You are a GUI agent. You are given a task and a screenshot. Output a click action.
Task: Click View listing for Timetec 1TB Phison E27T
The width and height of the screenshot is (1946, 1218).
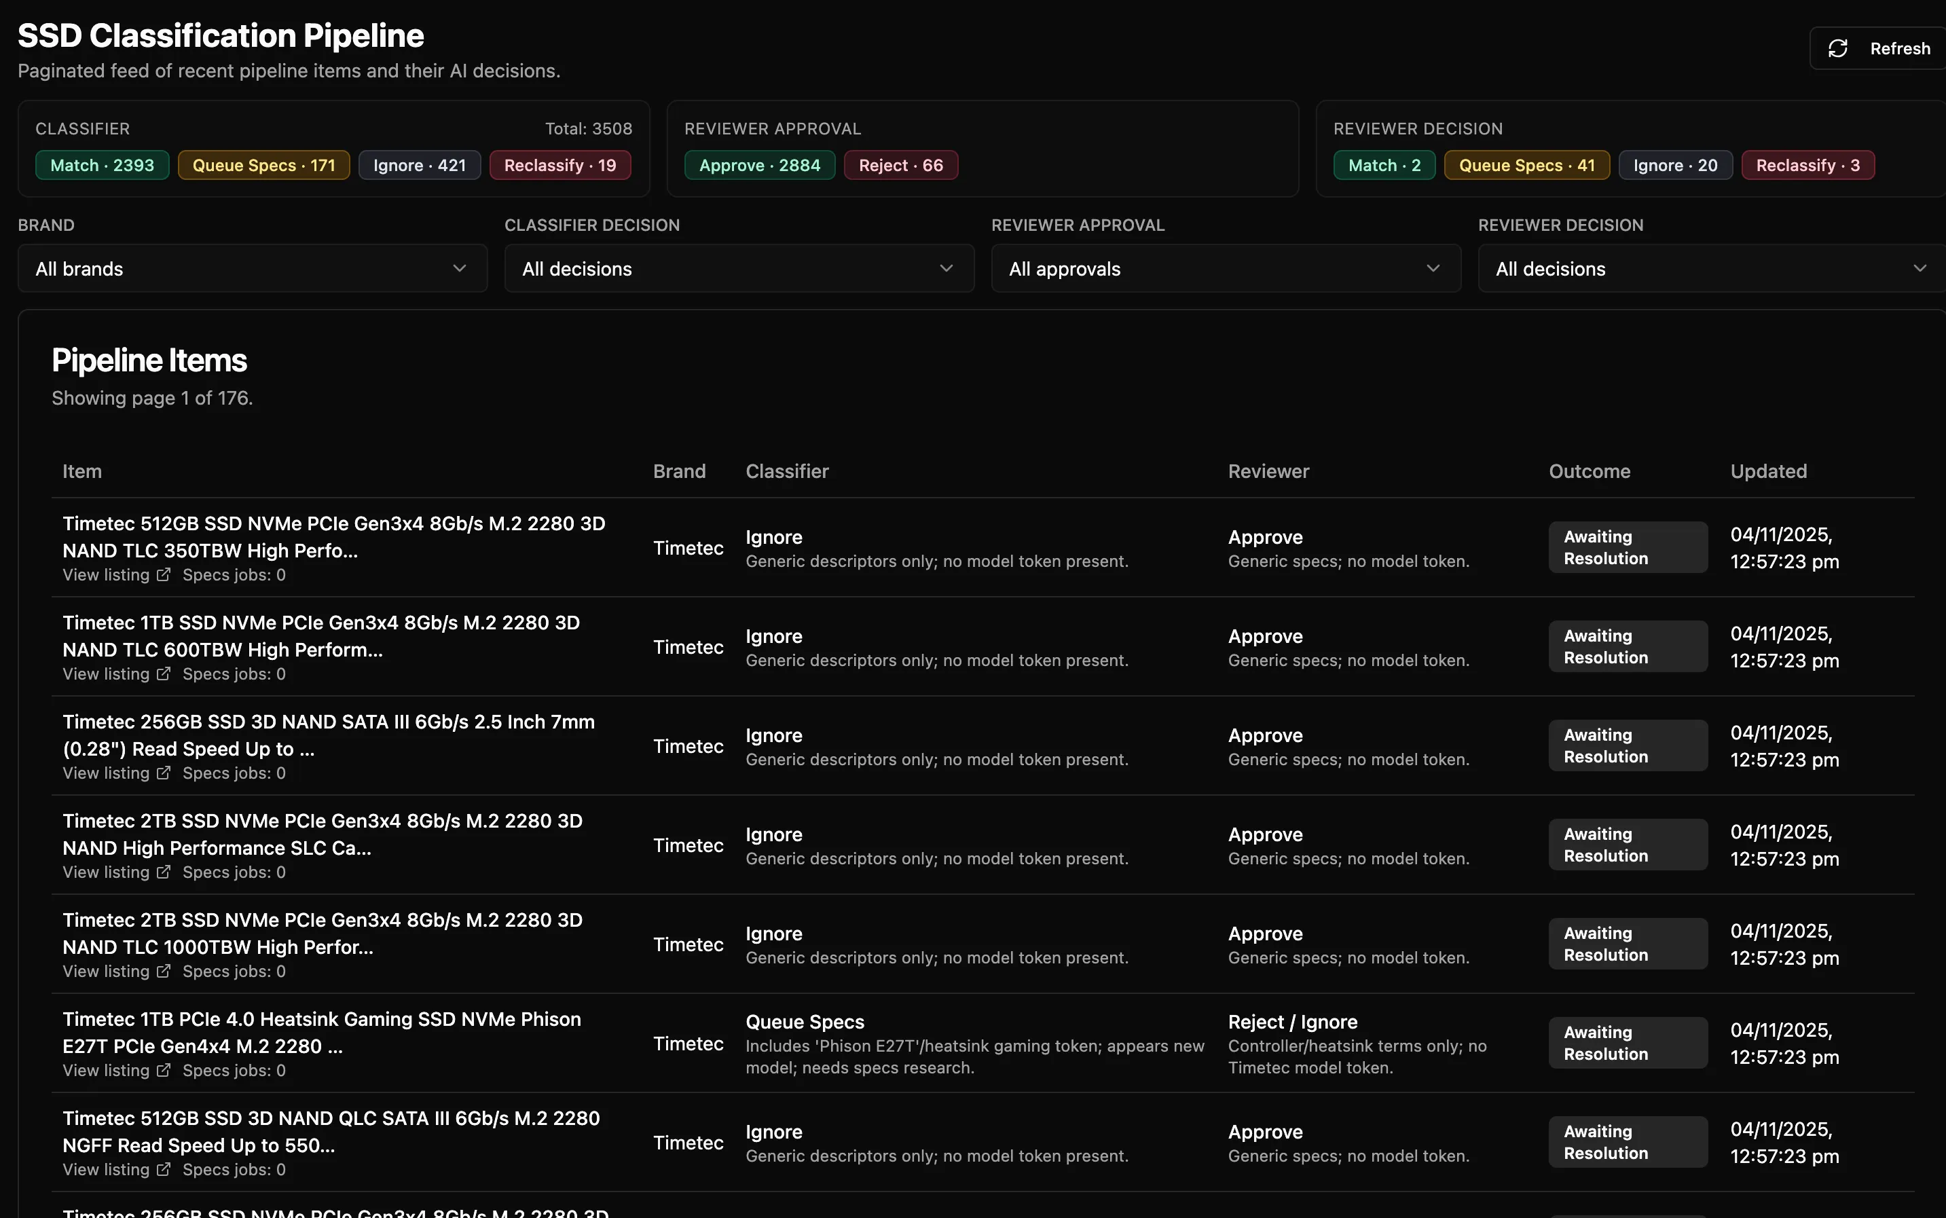click(107, 1071)
